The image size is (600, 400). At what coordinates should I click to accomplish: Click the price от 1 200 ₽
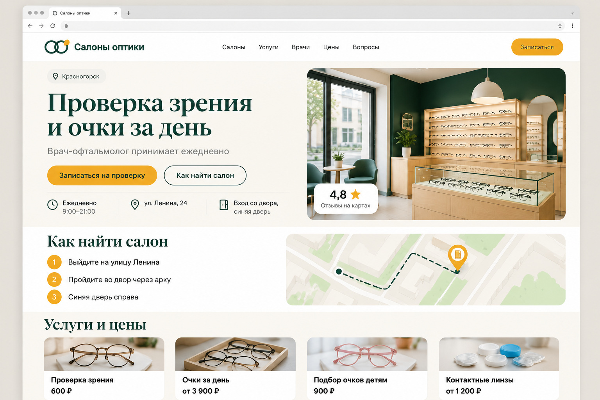(x=464, y=391)
